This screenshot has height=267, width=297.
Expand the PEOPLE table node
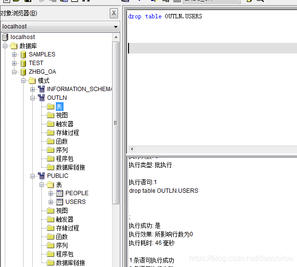pos(51,193)
